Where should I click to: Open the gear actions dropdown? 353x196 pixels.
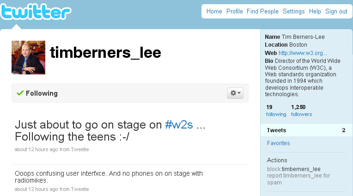(235, 93)
